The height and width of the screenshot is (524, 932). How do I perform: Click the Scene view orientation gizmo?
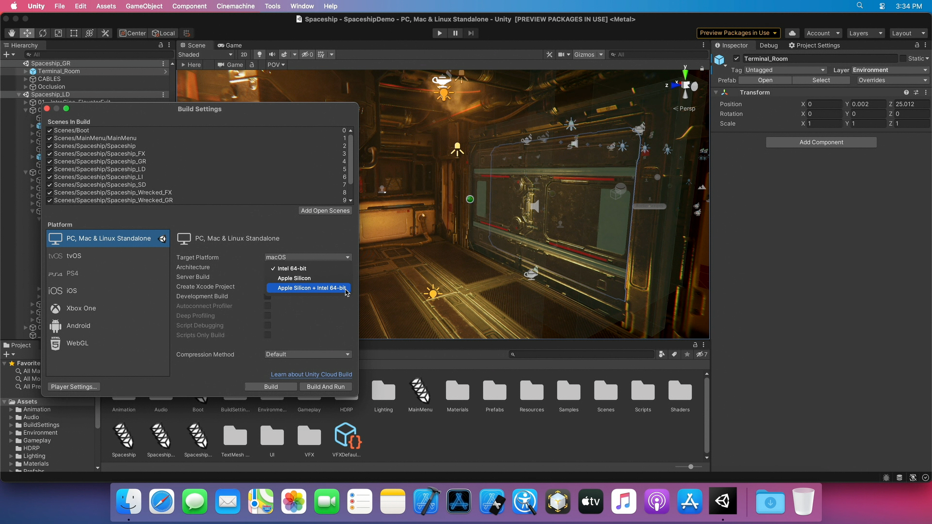click(685, 85)
